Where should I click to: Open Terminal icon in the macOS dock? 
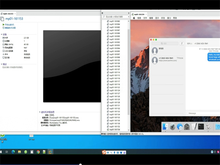coord(201,126)
